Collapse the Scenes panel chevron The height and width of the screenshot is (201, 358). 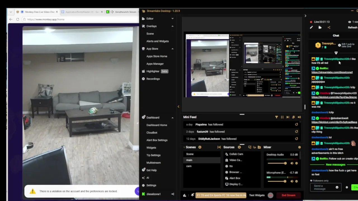pos(184,147)
